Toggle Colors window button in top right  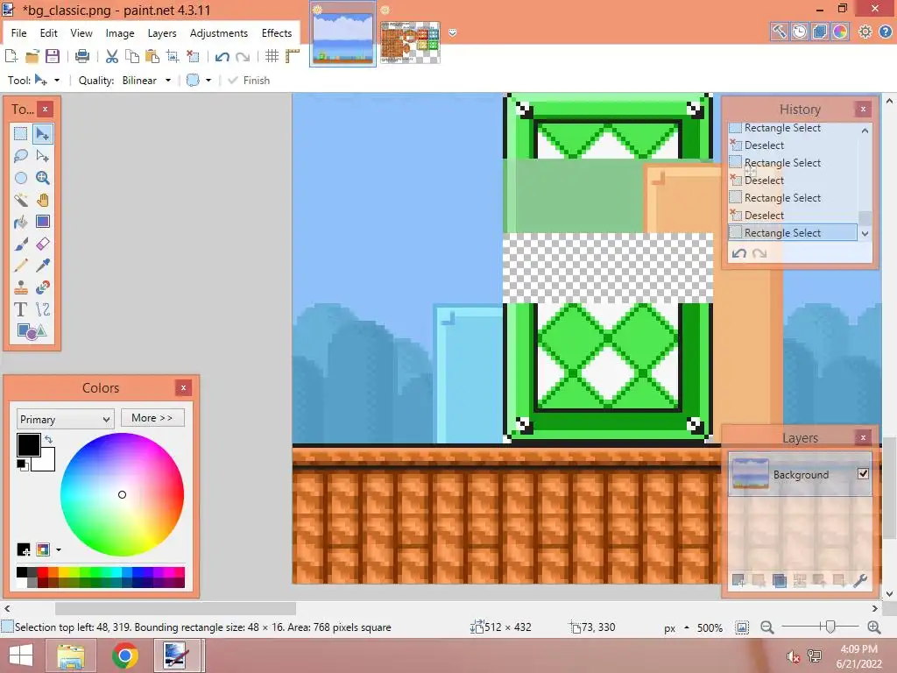click(840, 32)
